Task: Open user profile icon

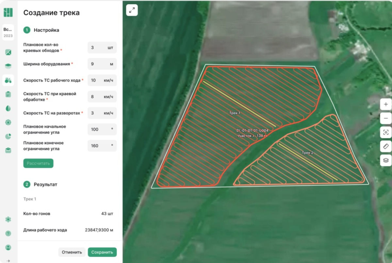Action: pyautogui.click(x=8, y=248)
